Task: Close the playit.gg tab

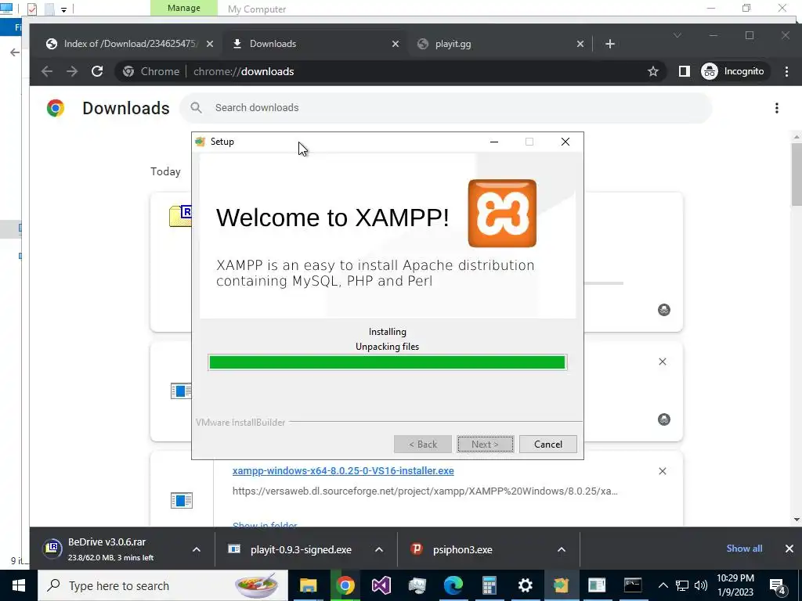Action: click(x=580, y=44)
